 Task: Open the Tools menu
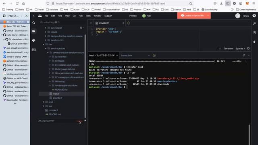[88, 16]
